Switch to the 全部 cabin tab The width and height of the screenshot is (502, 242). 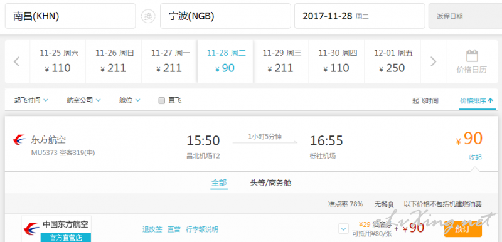219,183
